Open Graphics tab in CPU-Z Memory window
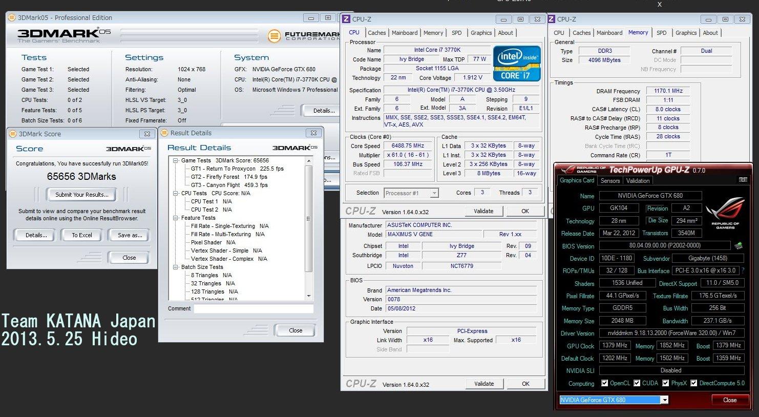759x417 pixels. pyautogui.click(x=686, y=33)
